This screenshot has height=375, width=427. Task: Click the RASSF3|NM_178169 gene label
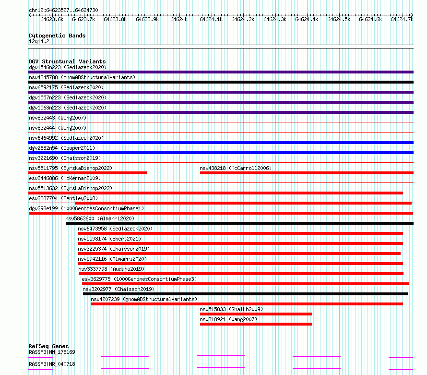52,352
